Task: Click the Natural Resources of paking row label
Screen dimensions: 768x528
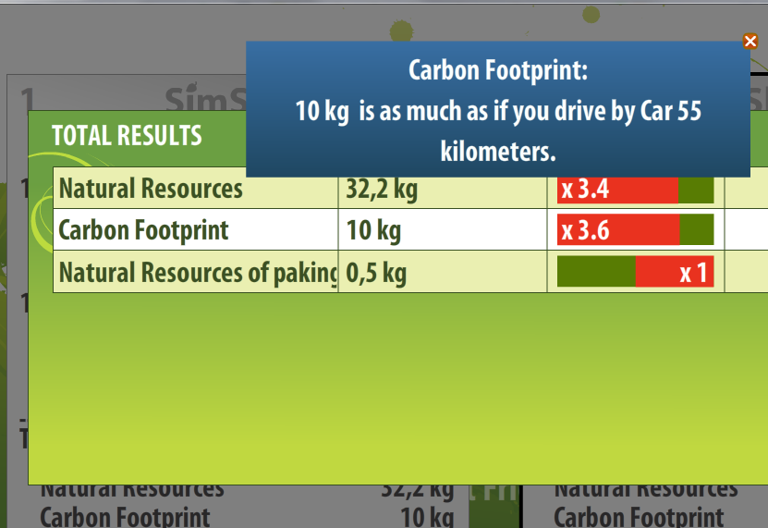Action: click(197, 273)
